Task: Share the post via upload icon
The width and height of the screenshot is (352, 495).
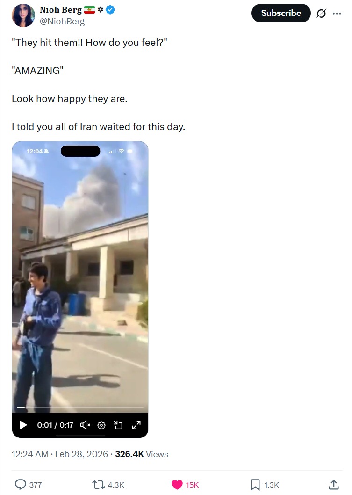Action: [x=334, y=485]
